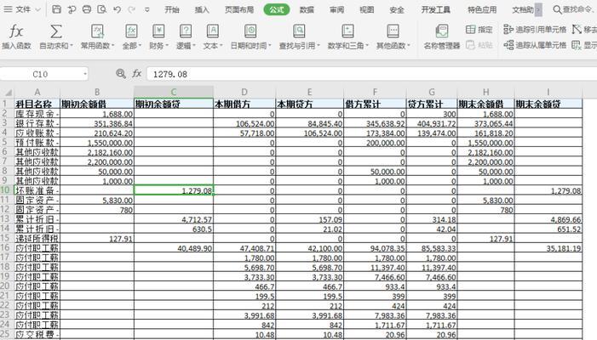Switch to the 页面布局 tab
Screen dimensions: 597x340
239,10
